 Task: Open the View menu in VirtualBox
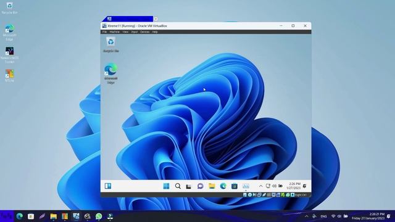(125, 32)
